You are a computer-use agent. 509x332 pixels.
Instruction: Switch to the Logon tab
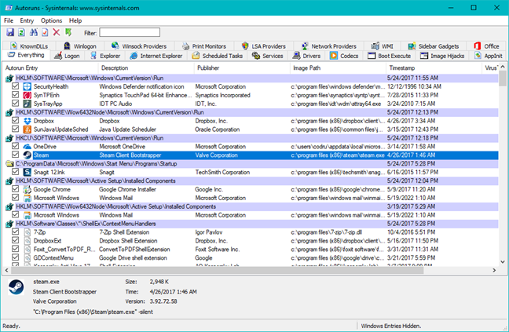[68, 56]
